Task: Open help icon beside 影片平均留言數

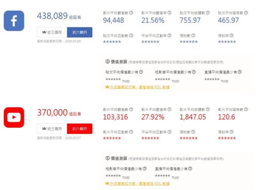Action: pyautogui.click(x=246, y=109)
